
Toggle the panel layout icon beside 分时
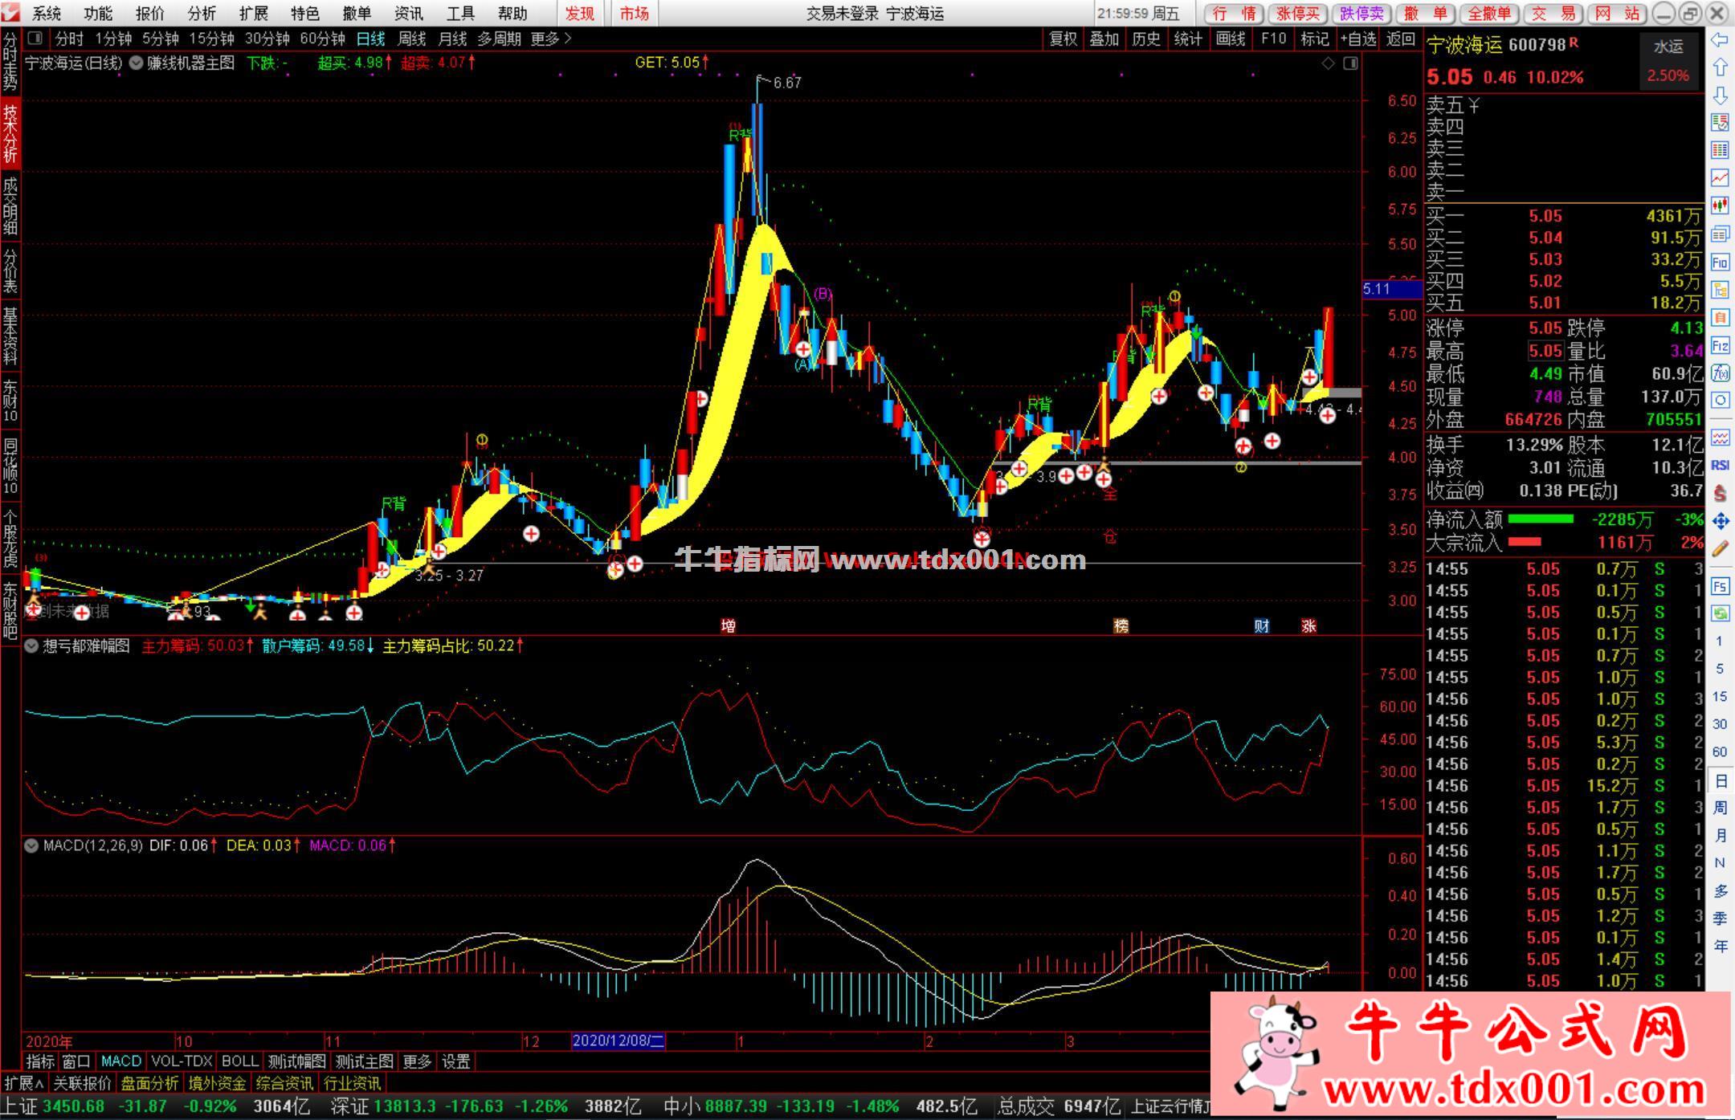(x=35, y=38)
